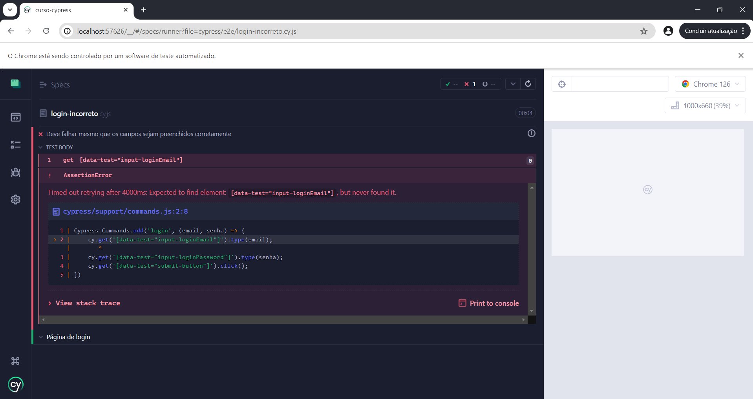Click Print to console
Image resolution: width=753 pixels, height=399 pixels.
pos(489,303)
